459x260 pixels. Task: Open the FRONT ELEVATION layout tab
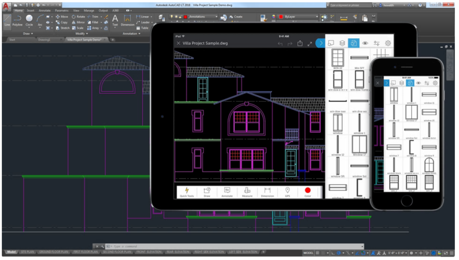(149, 252)
